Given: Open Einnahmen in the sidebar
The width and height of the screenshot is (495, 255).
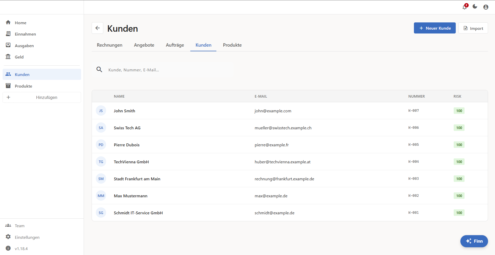Looking at the screenshot, I should (x=42, y=34).
